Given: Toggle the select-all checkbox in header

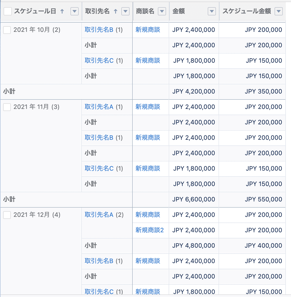Looking at the screenshot, I should point(7,11).
